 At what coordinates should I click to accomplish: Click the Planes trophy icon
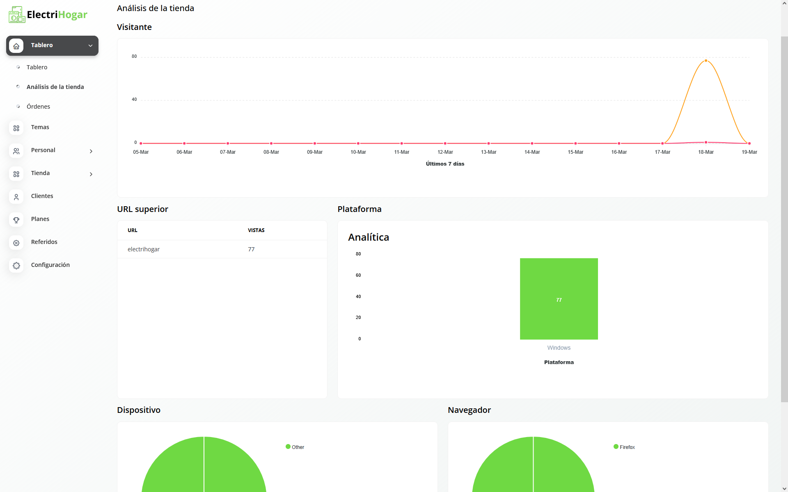[x=16, y=220]
